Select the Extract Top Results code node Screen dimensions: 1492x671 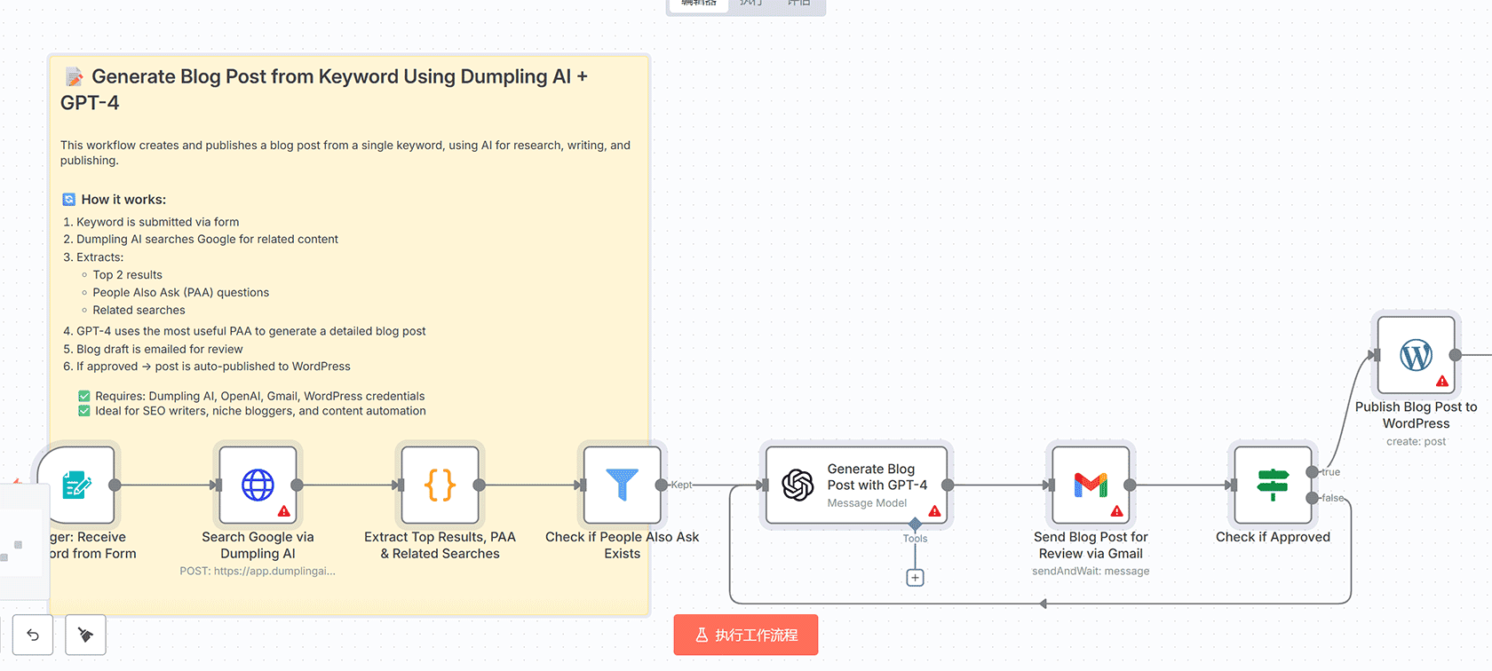point(440,485)
